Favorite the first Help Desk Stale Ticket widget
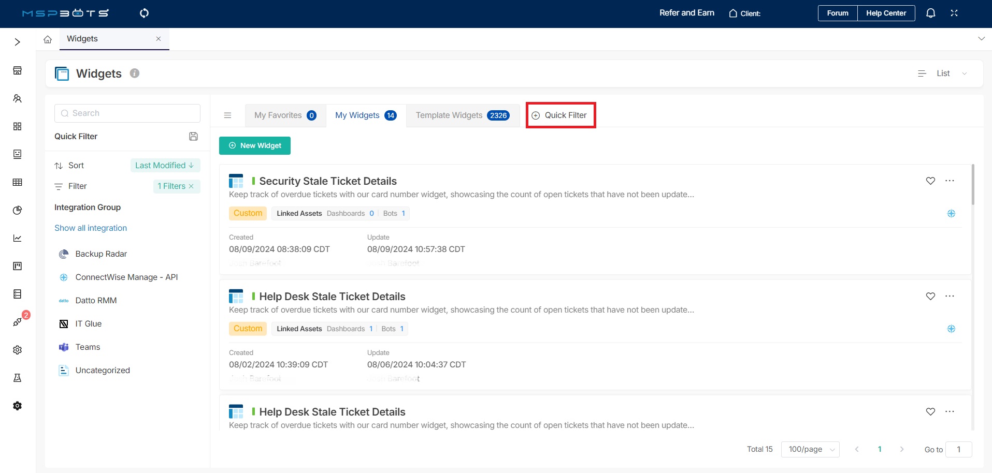This screenshot has width=992, height=473. 930,296
